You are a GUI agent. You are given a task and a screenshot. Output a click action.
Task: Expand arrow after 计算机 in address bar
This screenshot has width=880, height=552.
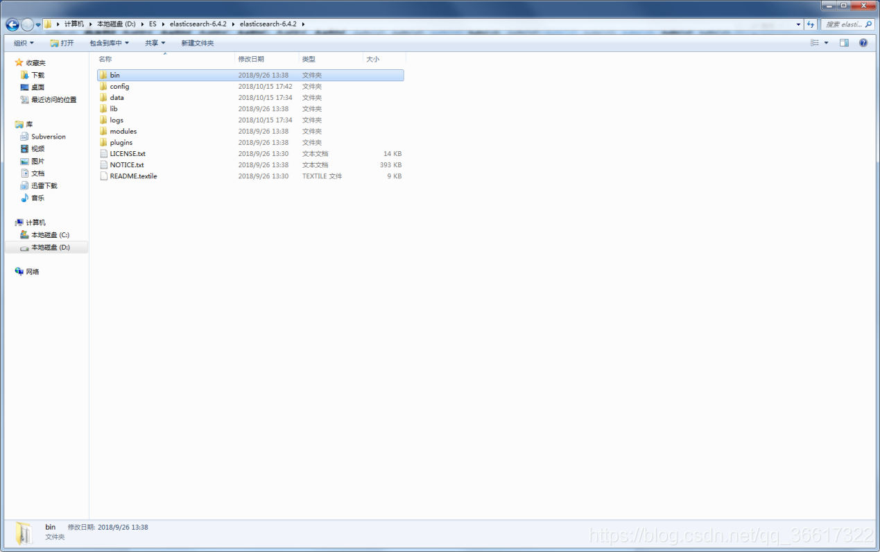[90, 24]
